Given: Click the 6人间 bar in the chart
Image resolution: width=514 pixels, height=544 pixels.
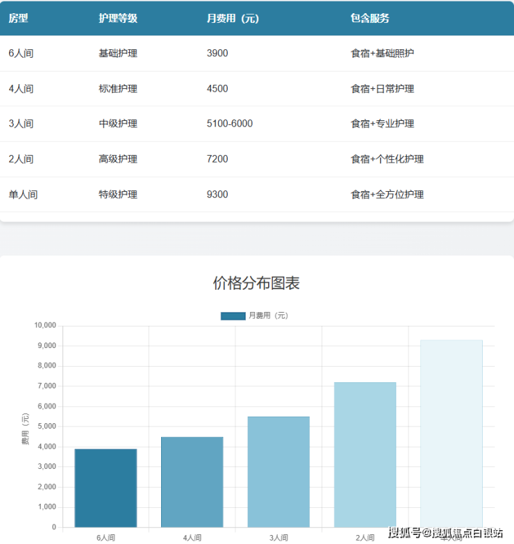Looking at the screenshot, I should 106,488.
